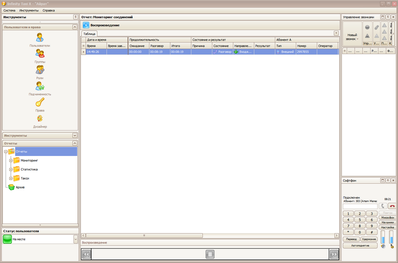
Task: Open the Новый звонок dropdown
Action: point(352,37)
